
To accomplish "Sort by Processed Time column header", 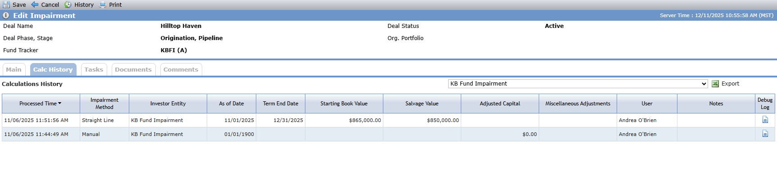I will 41,104.
